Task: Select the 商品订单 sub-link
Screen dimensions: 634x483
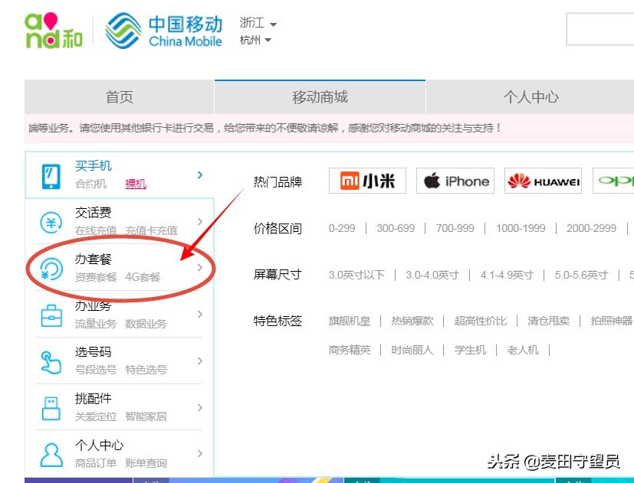Action: [x=95, y=463]
